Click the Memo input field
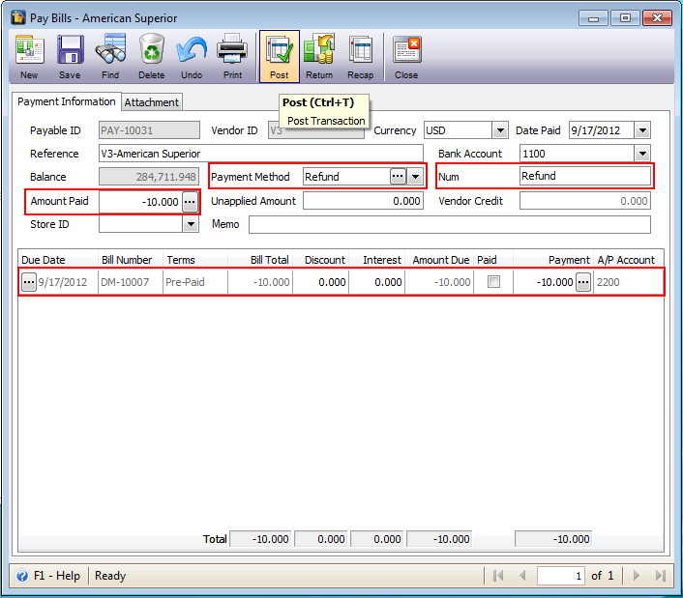Viewport: 683px width, 598px height. 450,224
